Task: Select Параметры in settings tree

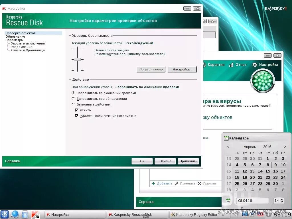Action: pyautogui.click(x=14, y=40)
